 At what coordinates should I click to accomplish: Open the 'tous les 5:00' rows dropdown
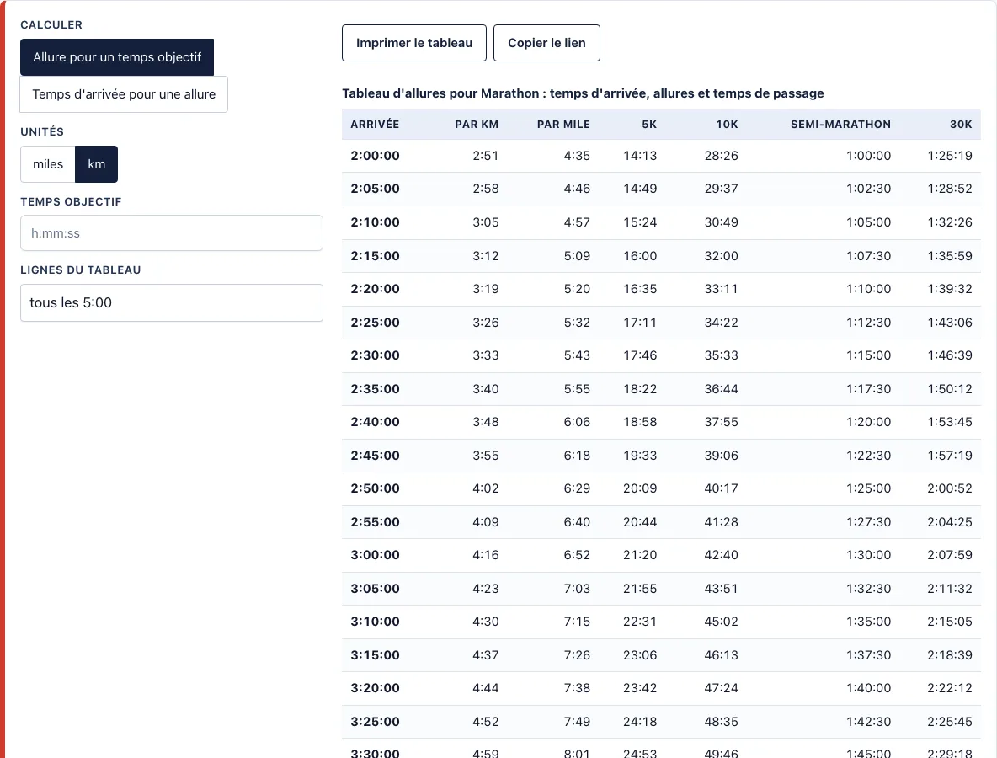[x=172, y=302]
